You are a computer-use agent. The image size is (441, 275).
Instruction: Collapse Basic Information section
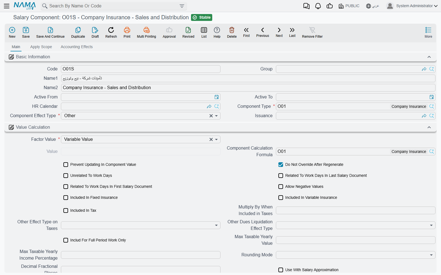pos(429,57)
